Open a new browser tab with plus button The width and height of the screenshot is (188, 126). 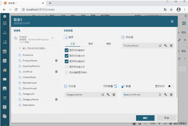[50, 3]
